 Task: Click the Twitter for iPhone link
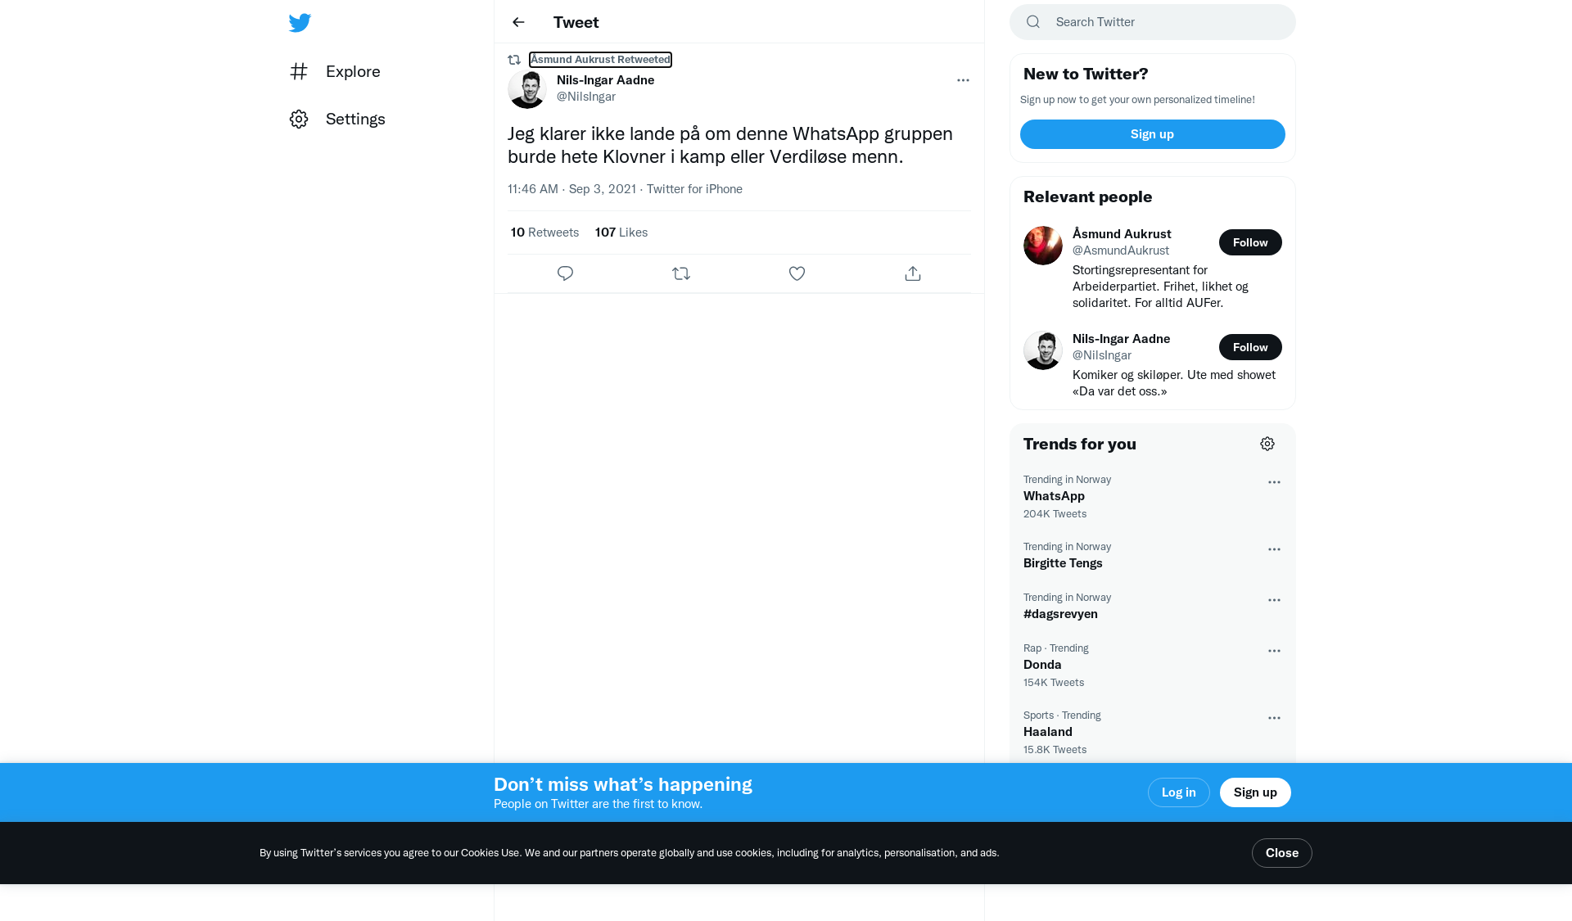click(x=694, y=189)
